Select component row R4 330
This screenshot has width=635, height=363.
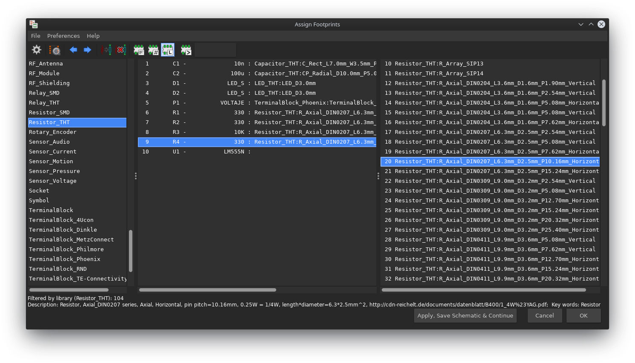257,142
